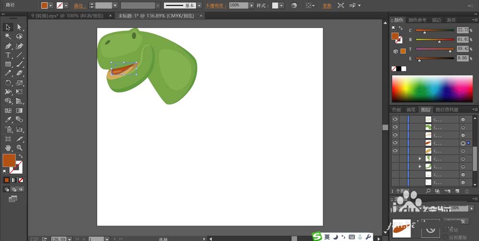Tick the 反相蒙版 checkbox
The height and width of the screenshot is (241, 479).
point(446,238)
